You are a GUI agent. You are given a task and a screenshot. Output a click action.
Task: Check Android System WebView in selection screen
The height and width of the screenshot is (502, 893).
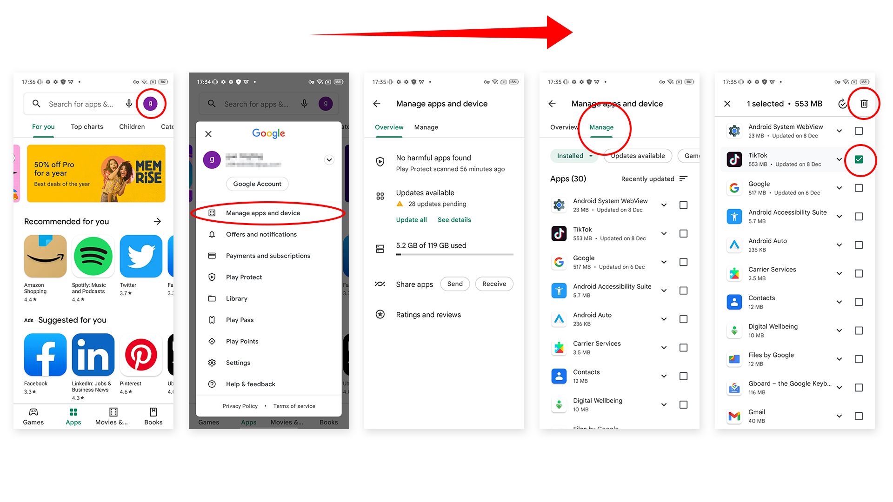[859, 131]
